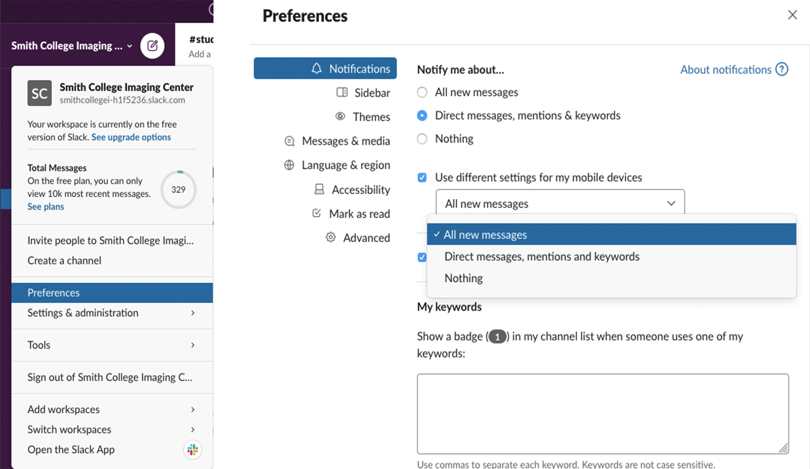The width and height of the screenshot is (810, 469).
Task: Click the #stu channel header name
Action: pyautogui.click(x=201, y=40)
